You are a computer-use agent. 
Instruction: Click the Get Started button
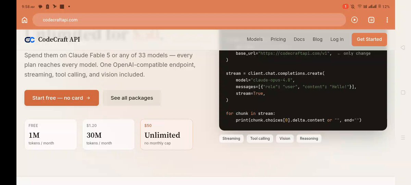pyautogui.click(x=369, y=39)
